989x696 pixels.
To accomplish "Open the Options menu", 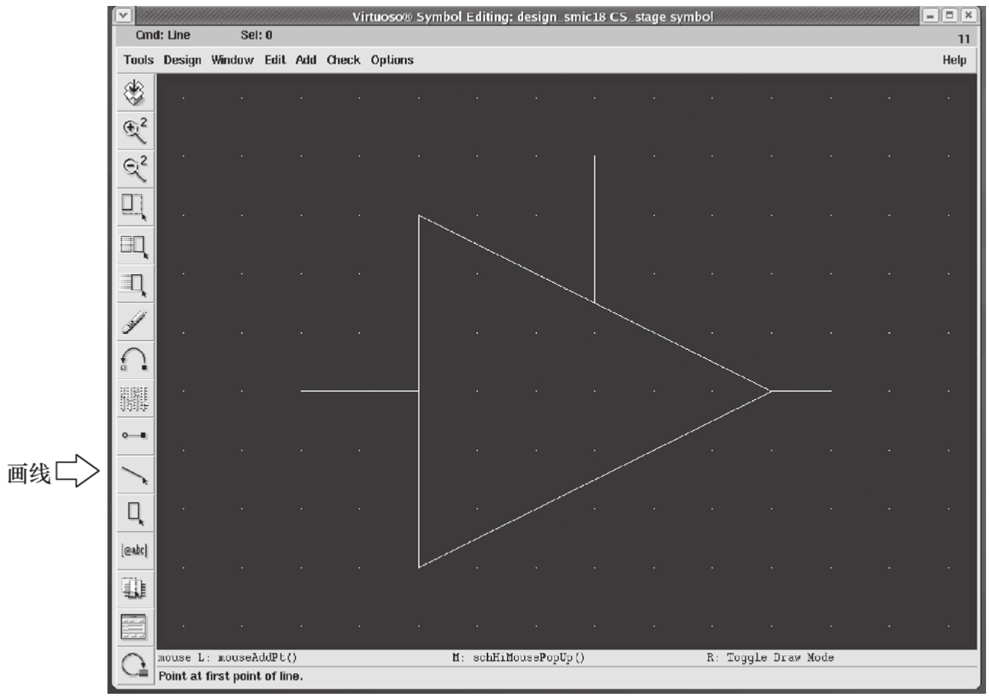I will pyautogui.click(x=392, y=60).
